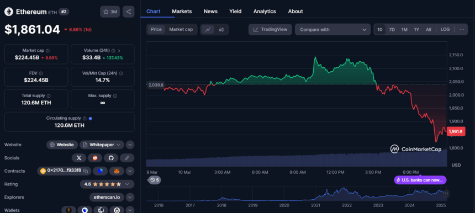The height and width of the screenshot is (213, 475).
Task: Click the blue shield wallet icon in Contracts
Action: [101, 171]
